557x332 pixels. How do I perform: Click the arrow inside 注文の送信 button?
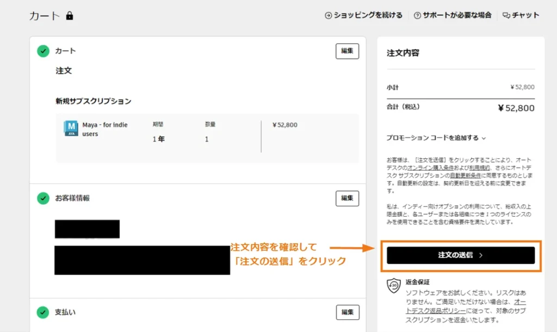pos(481,255)
